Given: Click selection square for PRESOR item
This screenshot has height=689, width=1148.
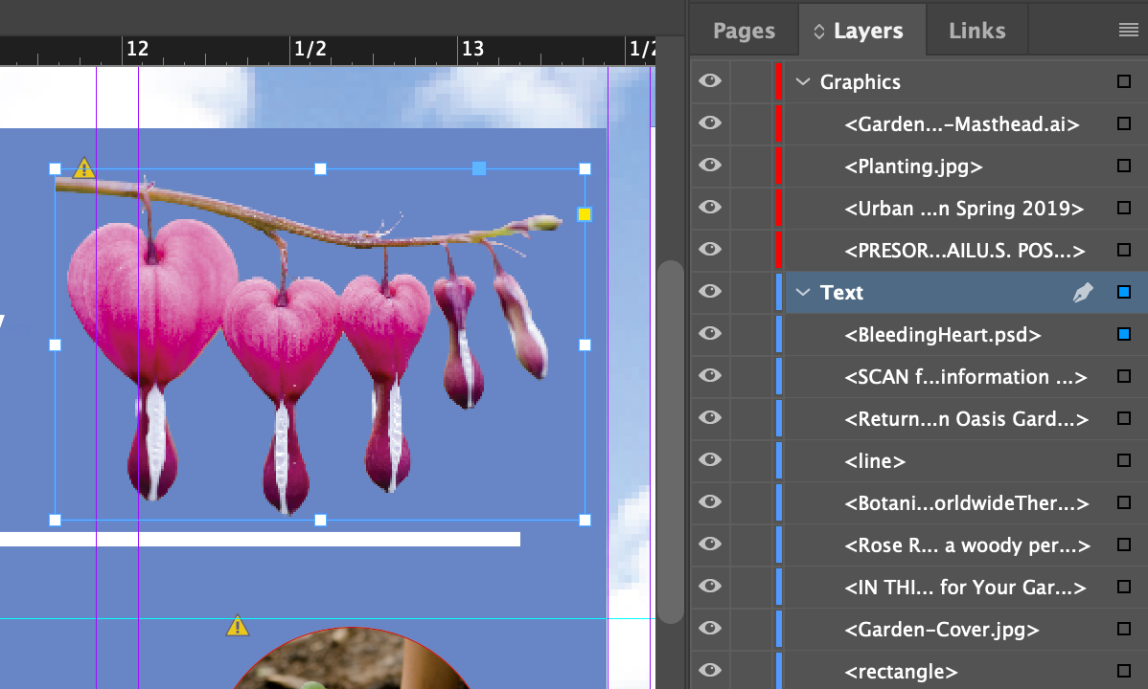Looking at the screenshot, I should tap(1124, 250).
